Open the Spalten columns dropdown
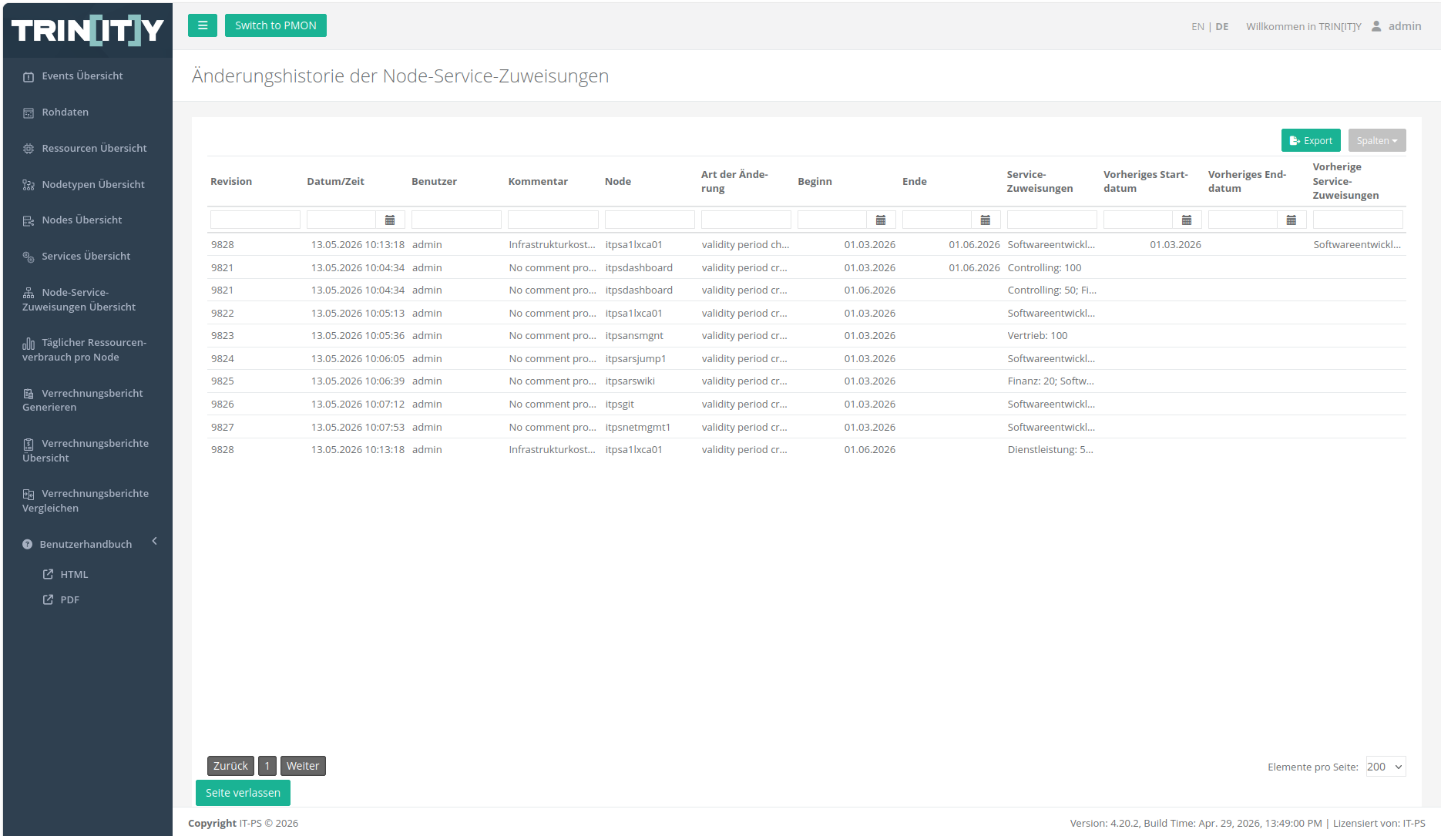 [1377, 140]
